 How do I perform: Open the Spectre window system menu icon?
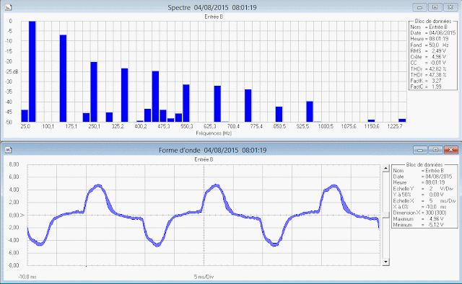8,7
